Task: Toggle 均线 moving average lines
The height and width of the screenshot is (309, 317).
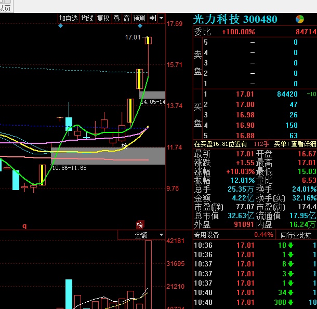Action: (87, 18)
